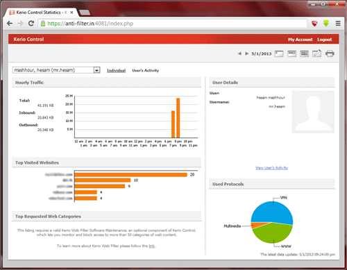
Task: Reload the page in the browser
Action: pos(31,24)
